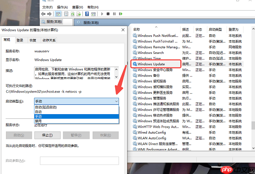Click the refresh toolbar icon
This screenshot has height=174, width=255.
pyautogui.click(x=73, y=14)
